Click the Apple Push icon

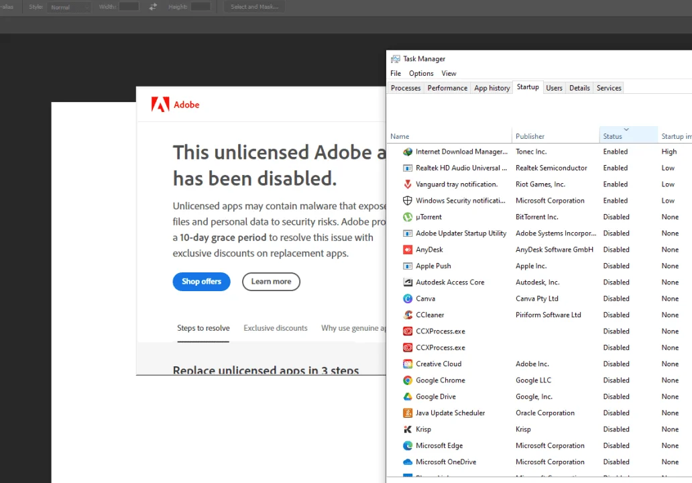tap(407, 266)
